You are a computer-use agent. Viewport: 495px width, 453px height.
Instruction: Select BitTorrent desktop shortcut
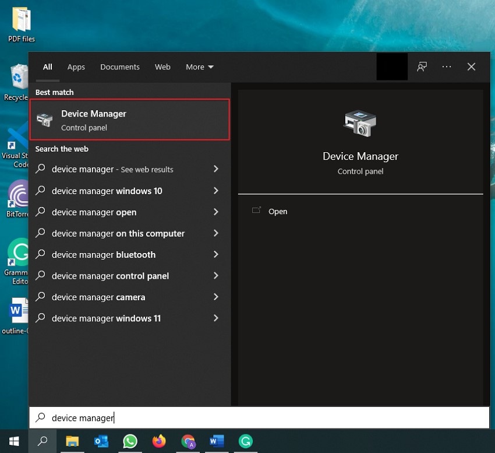(x=17, y=199)
